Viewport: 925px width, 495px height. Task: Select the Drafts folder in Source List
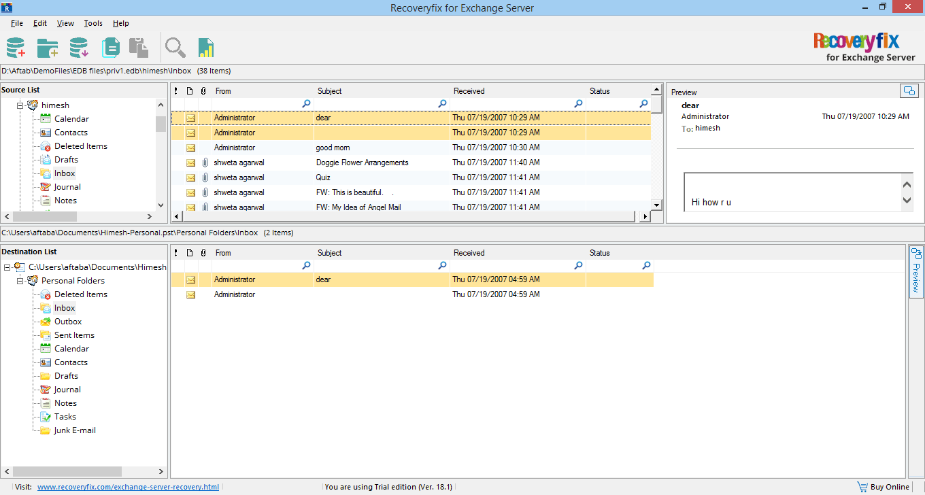click(x=66, y=160)
